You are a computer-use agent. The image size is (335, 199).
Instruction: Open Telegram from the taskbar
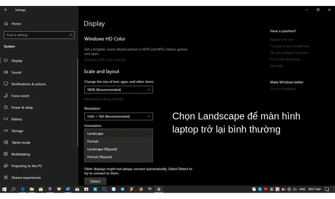[x=123, y=189]
